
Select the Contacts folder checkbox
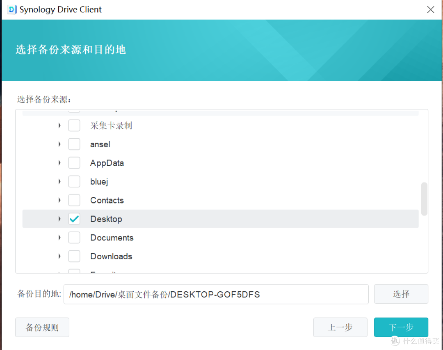coord(74,200)
